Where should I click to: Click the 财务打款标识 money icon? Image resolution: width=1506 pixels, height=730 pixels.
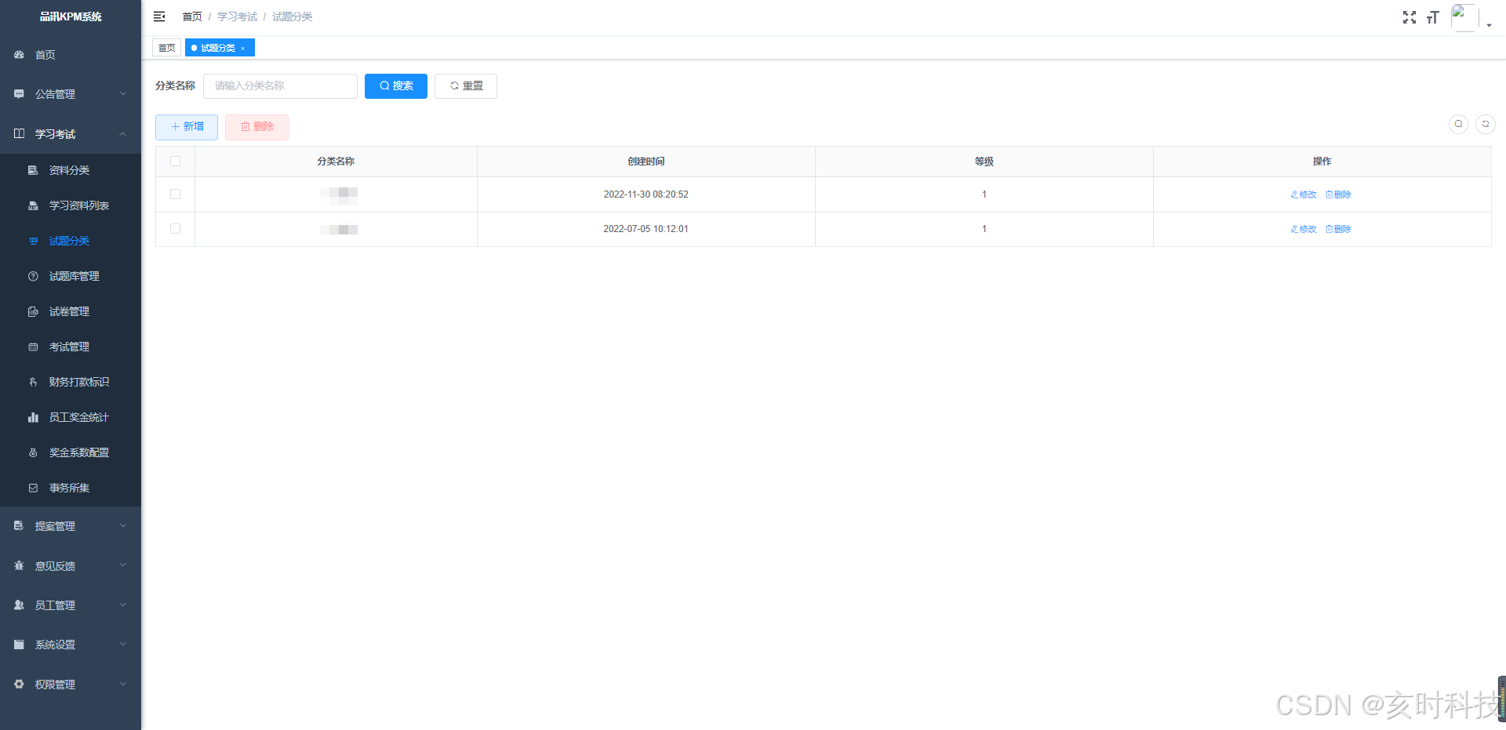(33, 382)
